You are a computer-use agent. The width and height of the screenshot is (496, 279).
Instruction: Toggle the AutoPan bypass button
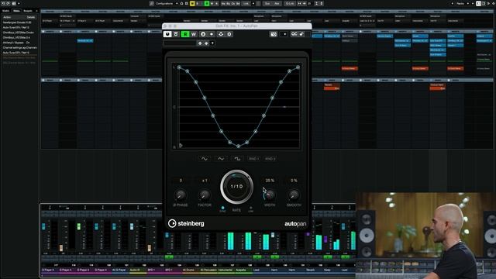(x=176, y=34)
